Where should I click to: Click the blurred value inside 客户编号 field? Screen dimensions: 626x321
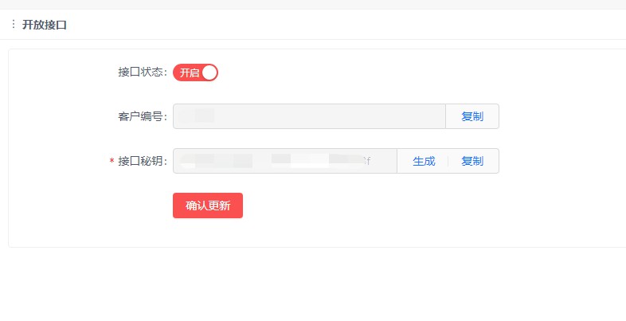197,115
